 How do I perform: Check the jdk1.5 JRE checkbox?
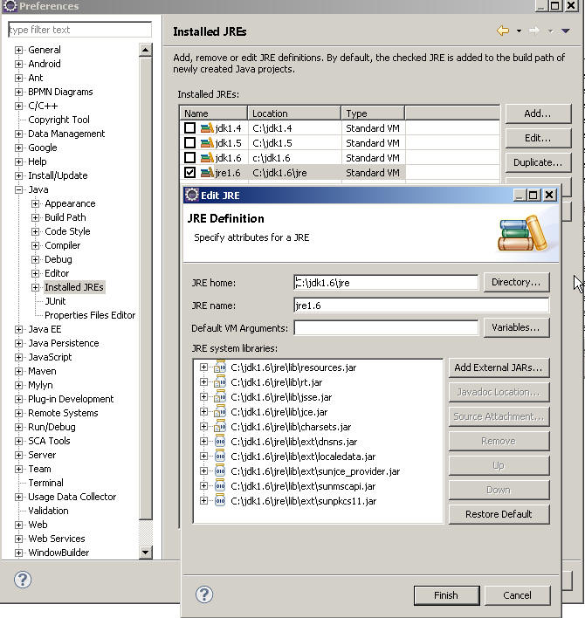pos(190,142)
